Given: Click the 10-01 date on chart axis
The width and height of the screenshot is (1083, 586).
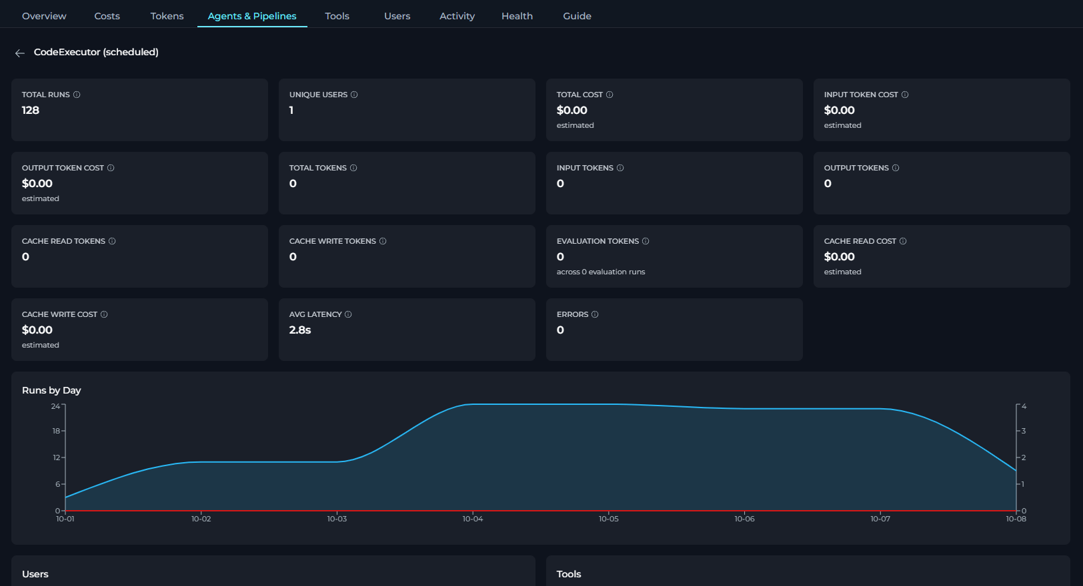Looking at the screenshot, I should click(x=65, y=519).
